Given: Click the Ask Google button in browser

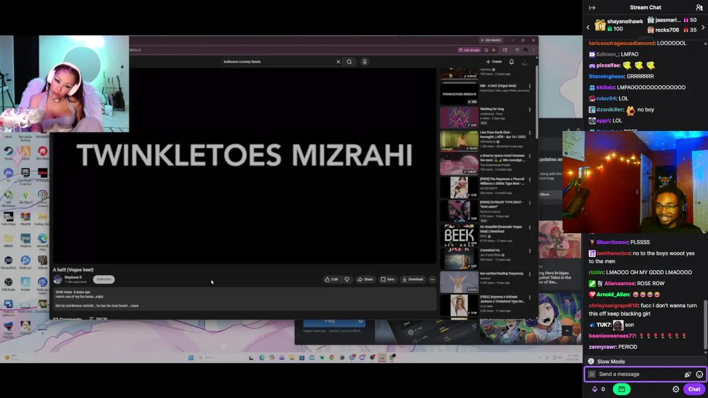Looking at the screenshot, I should [470, 50].
